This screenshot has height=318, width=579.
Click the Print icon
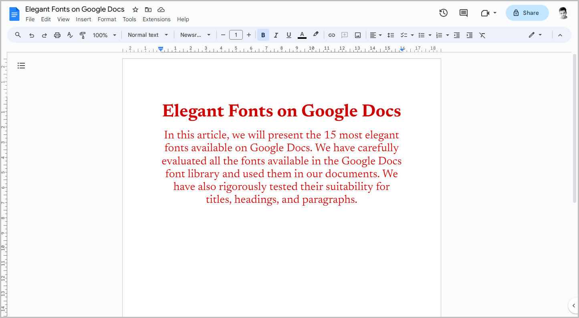point(57,35)
